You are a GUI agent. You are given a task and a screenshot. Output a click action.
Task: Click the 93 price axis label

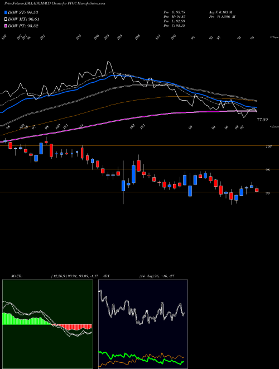[267, 193]
